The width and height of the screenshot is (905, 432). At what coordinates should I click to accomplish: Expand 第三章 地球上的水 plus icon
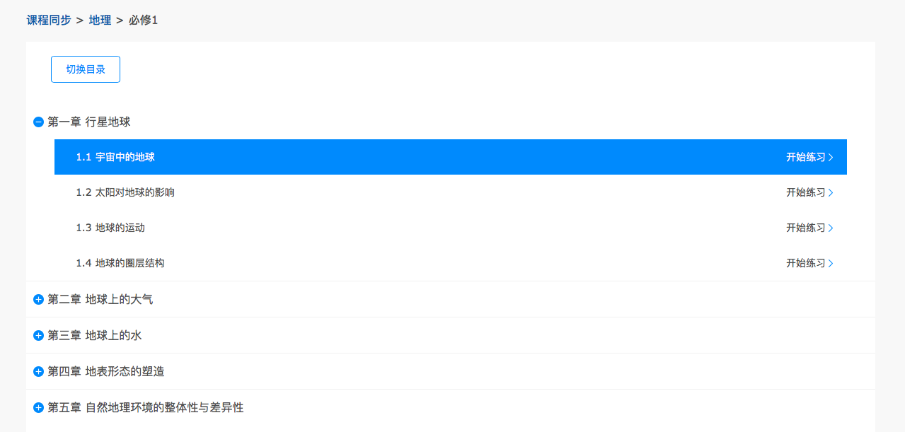coord(39,336)
